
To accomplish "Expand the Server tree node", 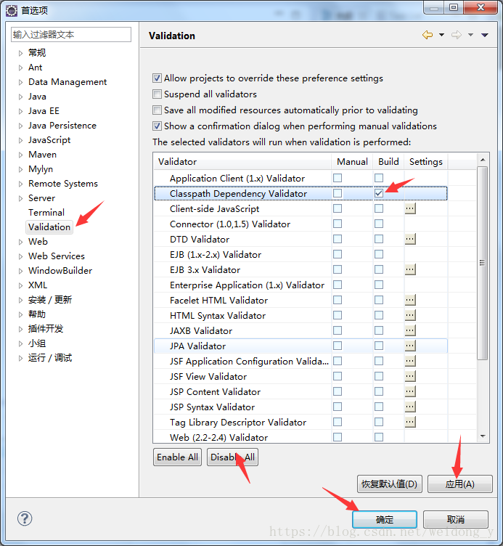I will point(20,198).
